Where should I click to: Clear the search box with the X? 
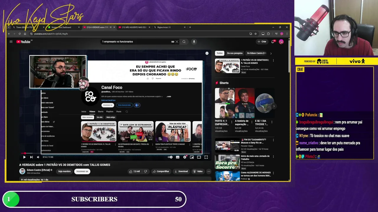[x=177, y=42]
